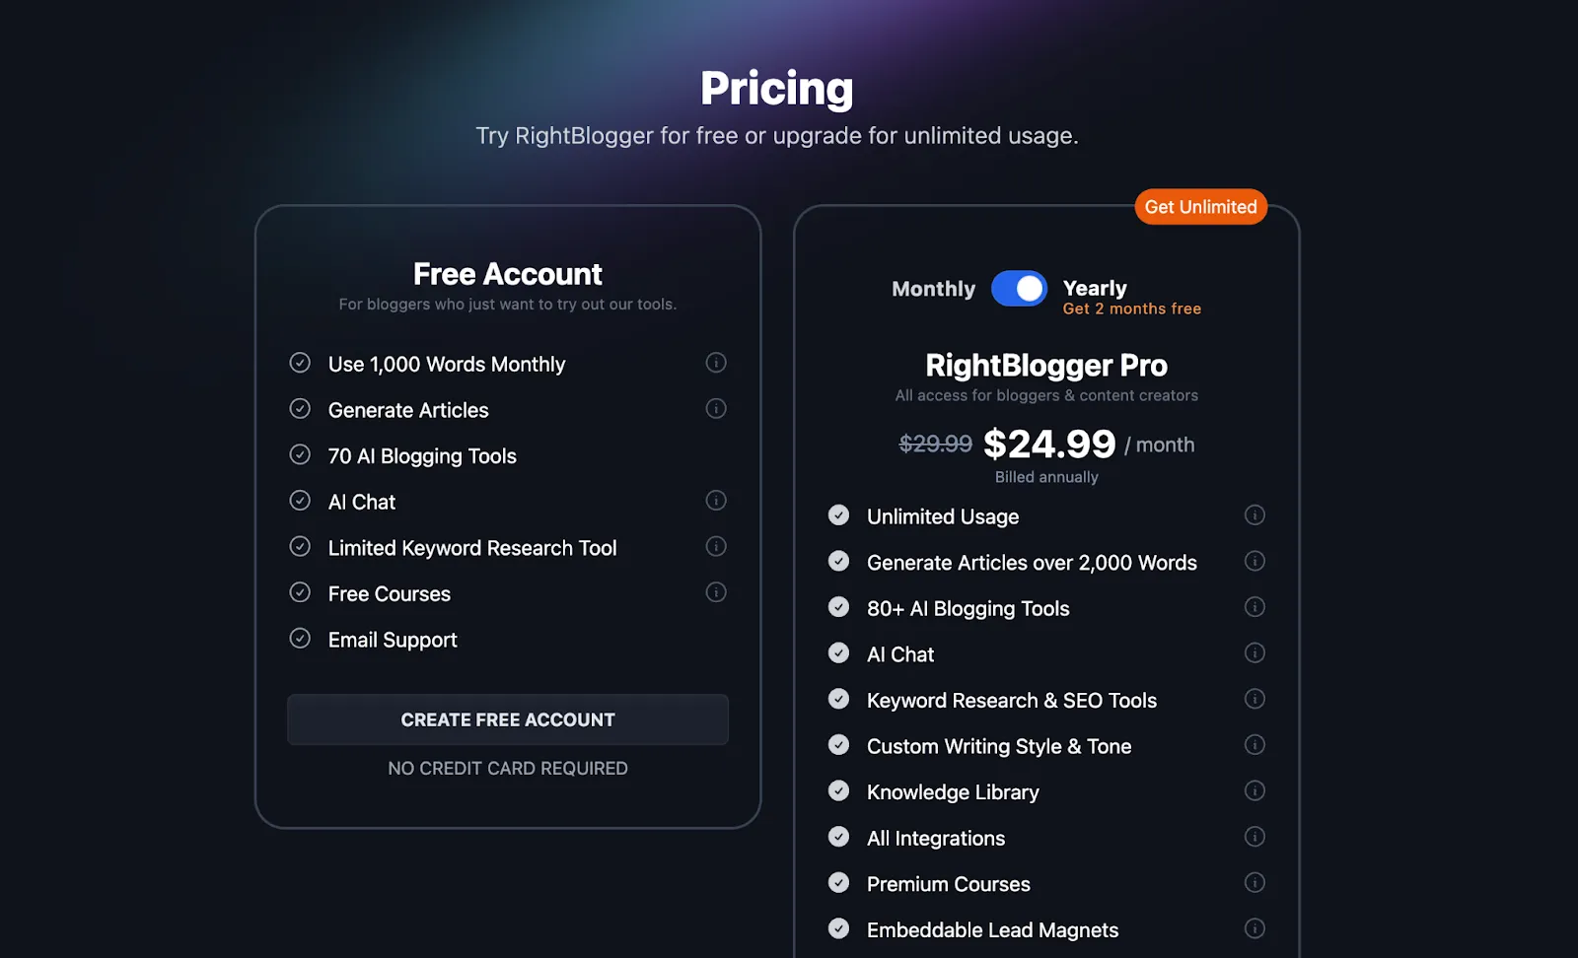Click info icon beside Use 1,000 Words Monthly
Screen dimensions: 1578x958
716,363
